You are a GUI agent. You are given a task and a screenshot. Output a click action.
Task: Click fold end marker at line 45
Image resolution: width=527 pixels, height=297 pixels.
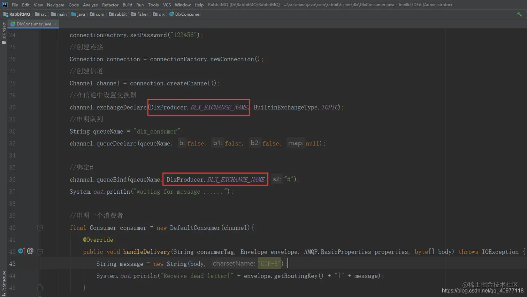(40, 288)
